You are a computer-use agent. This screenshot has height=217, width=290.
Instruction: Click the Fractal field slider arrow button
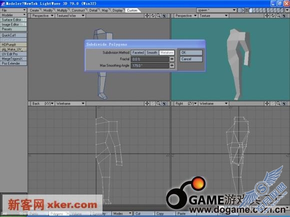[x=172, y=59]
